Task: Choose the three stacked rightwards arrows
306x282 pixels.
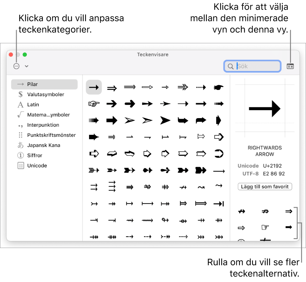Action: pos(112,186)
